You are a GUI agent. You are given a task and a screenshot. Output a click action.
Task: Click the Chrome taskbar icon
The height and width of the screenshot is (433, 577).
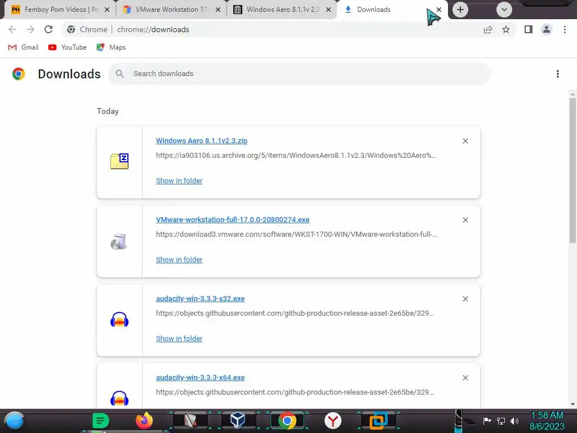287,421
